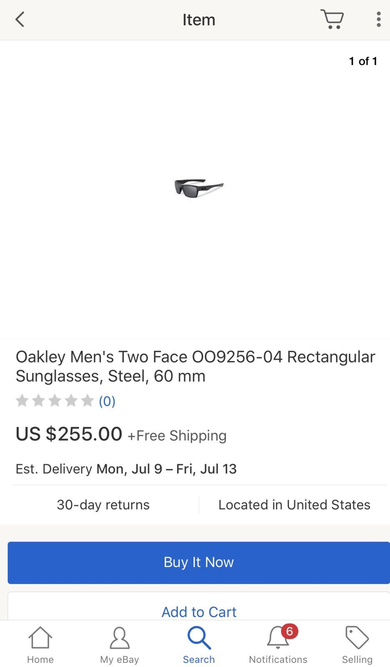Viewport: 390px width, 667px height.
Task: Tap the +Free Shipping label
Action: (x=177, y=436)
